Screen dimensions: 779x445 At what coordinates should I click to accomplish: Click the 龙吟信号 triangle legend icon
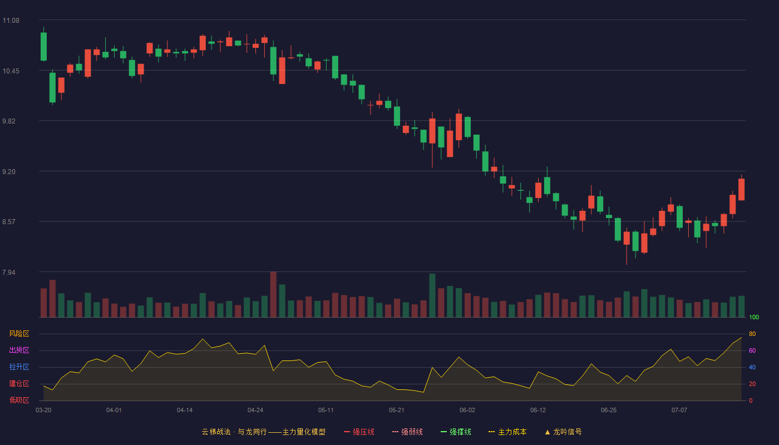coord(548,432)
